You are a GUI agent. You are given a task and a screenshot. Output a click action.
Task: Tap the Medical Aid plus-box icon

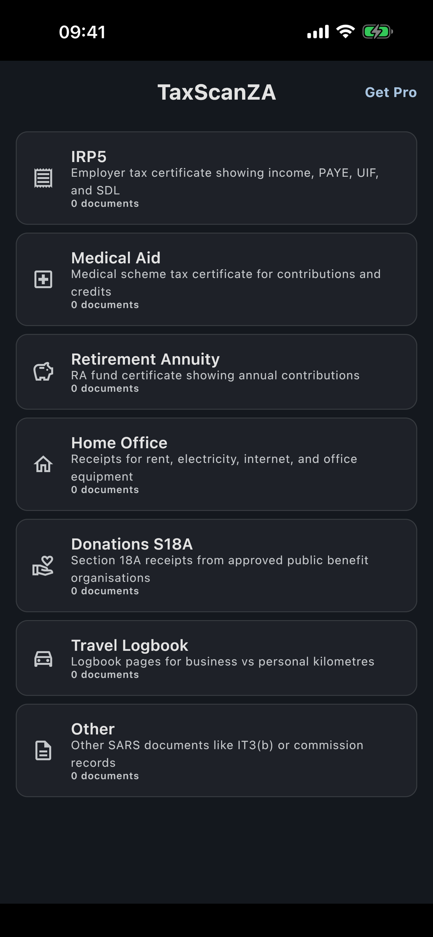43,279
